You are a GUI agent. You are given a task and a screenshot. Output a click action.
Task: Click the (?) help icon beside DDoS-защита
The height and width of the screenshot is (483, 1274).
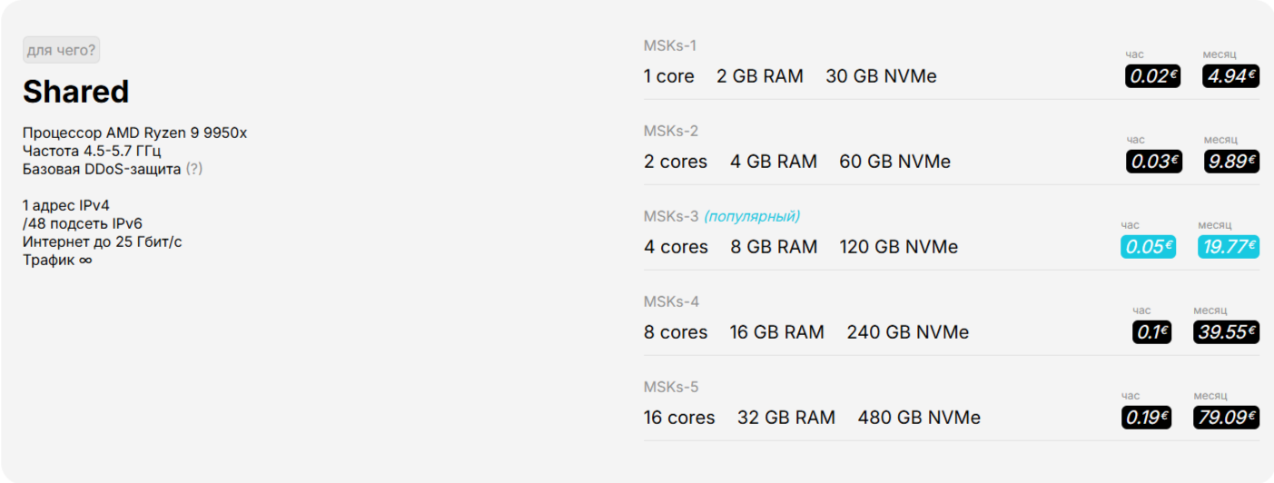[193, 169]
